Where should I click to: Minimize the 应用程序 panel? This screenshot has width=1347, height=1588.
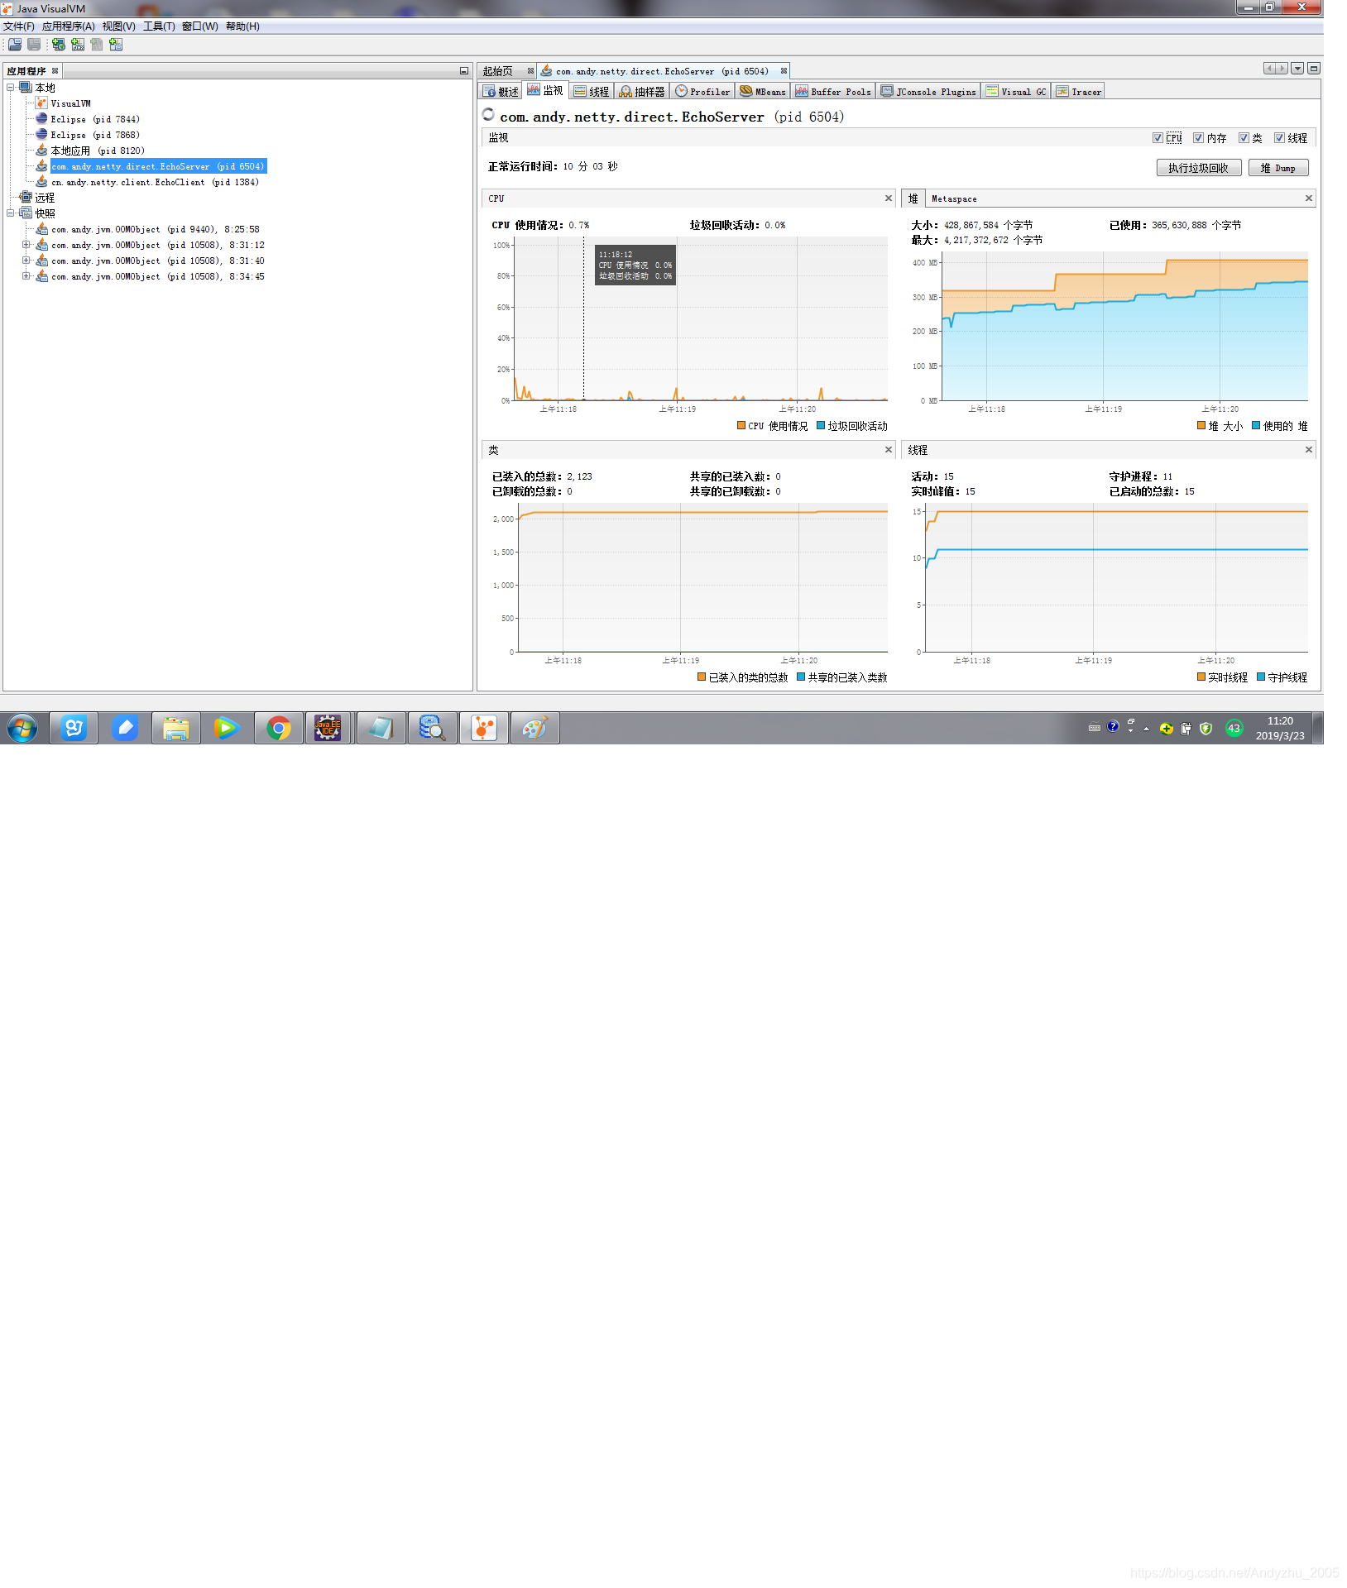(464, 71)
